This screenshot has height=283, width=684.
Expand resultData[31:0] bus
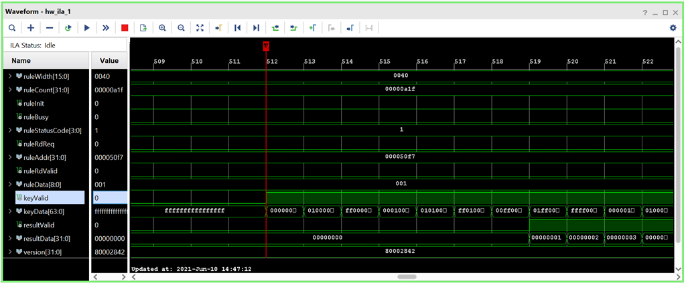pos(10,238)
